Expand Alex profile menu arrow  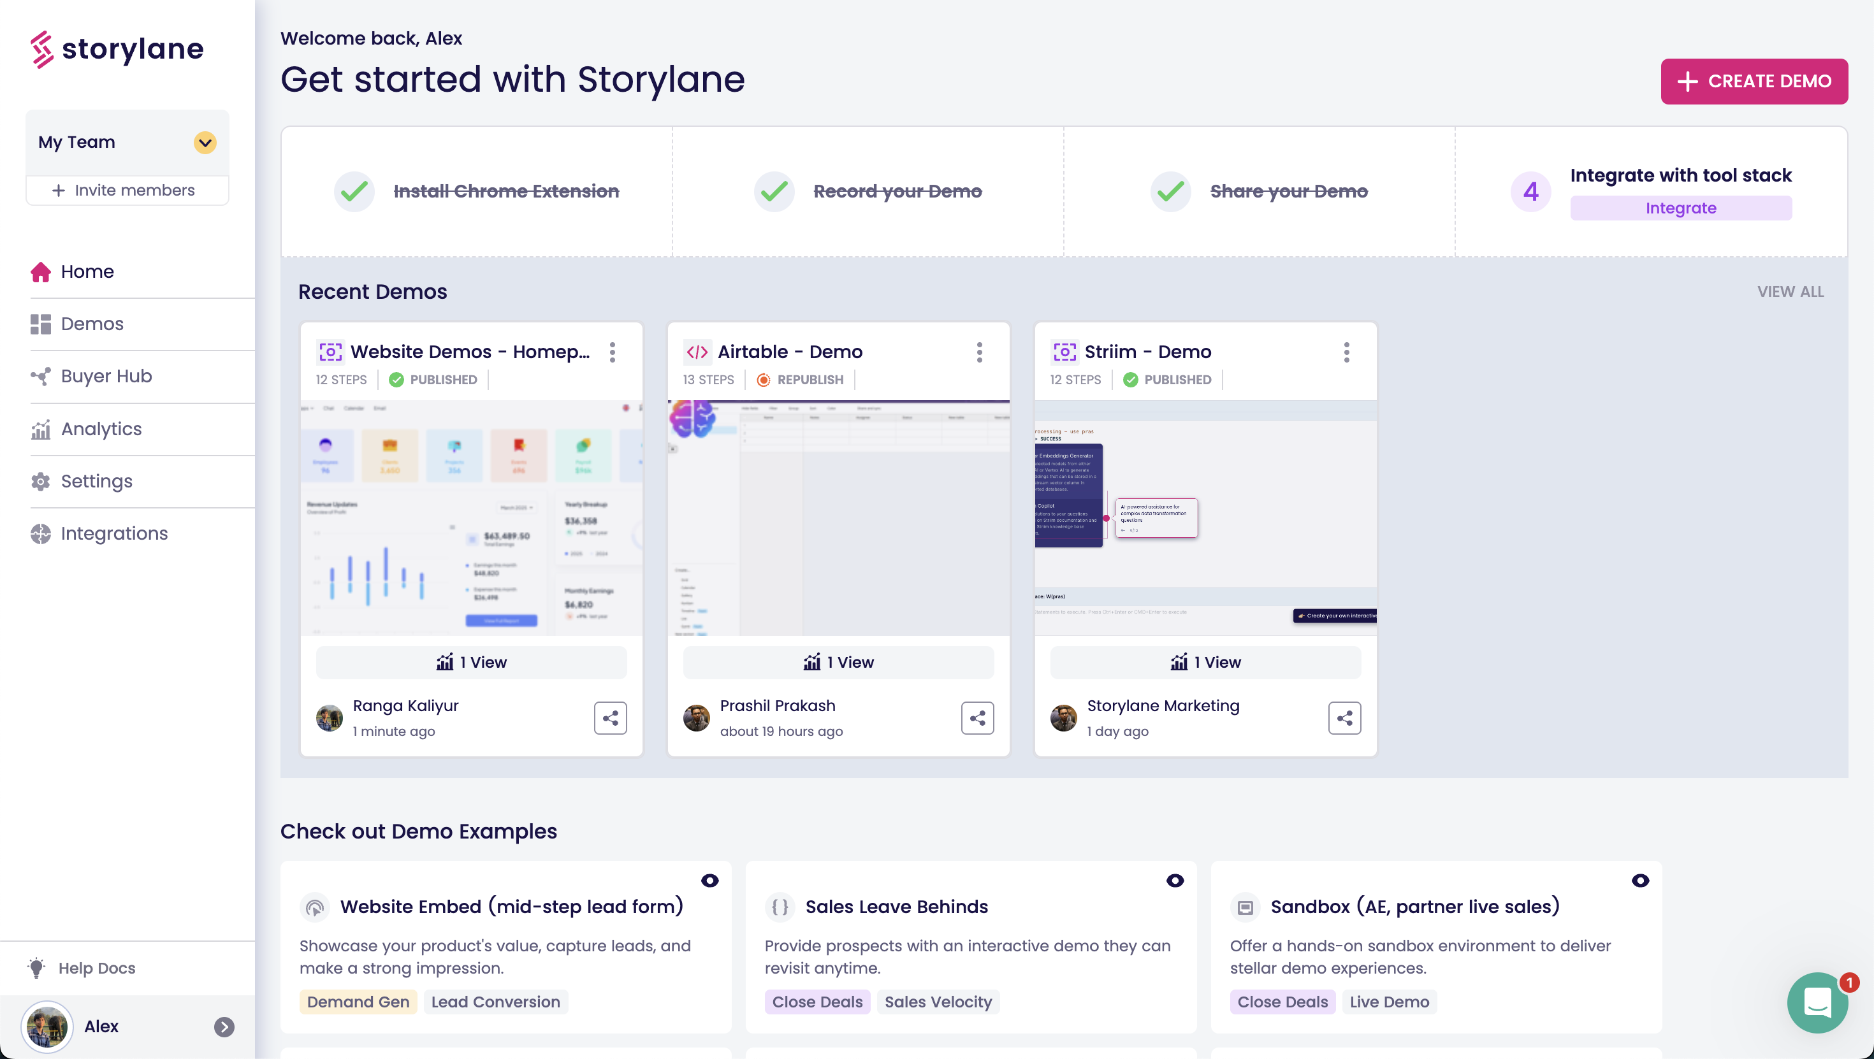click(224, 1027)
